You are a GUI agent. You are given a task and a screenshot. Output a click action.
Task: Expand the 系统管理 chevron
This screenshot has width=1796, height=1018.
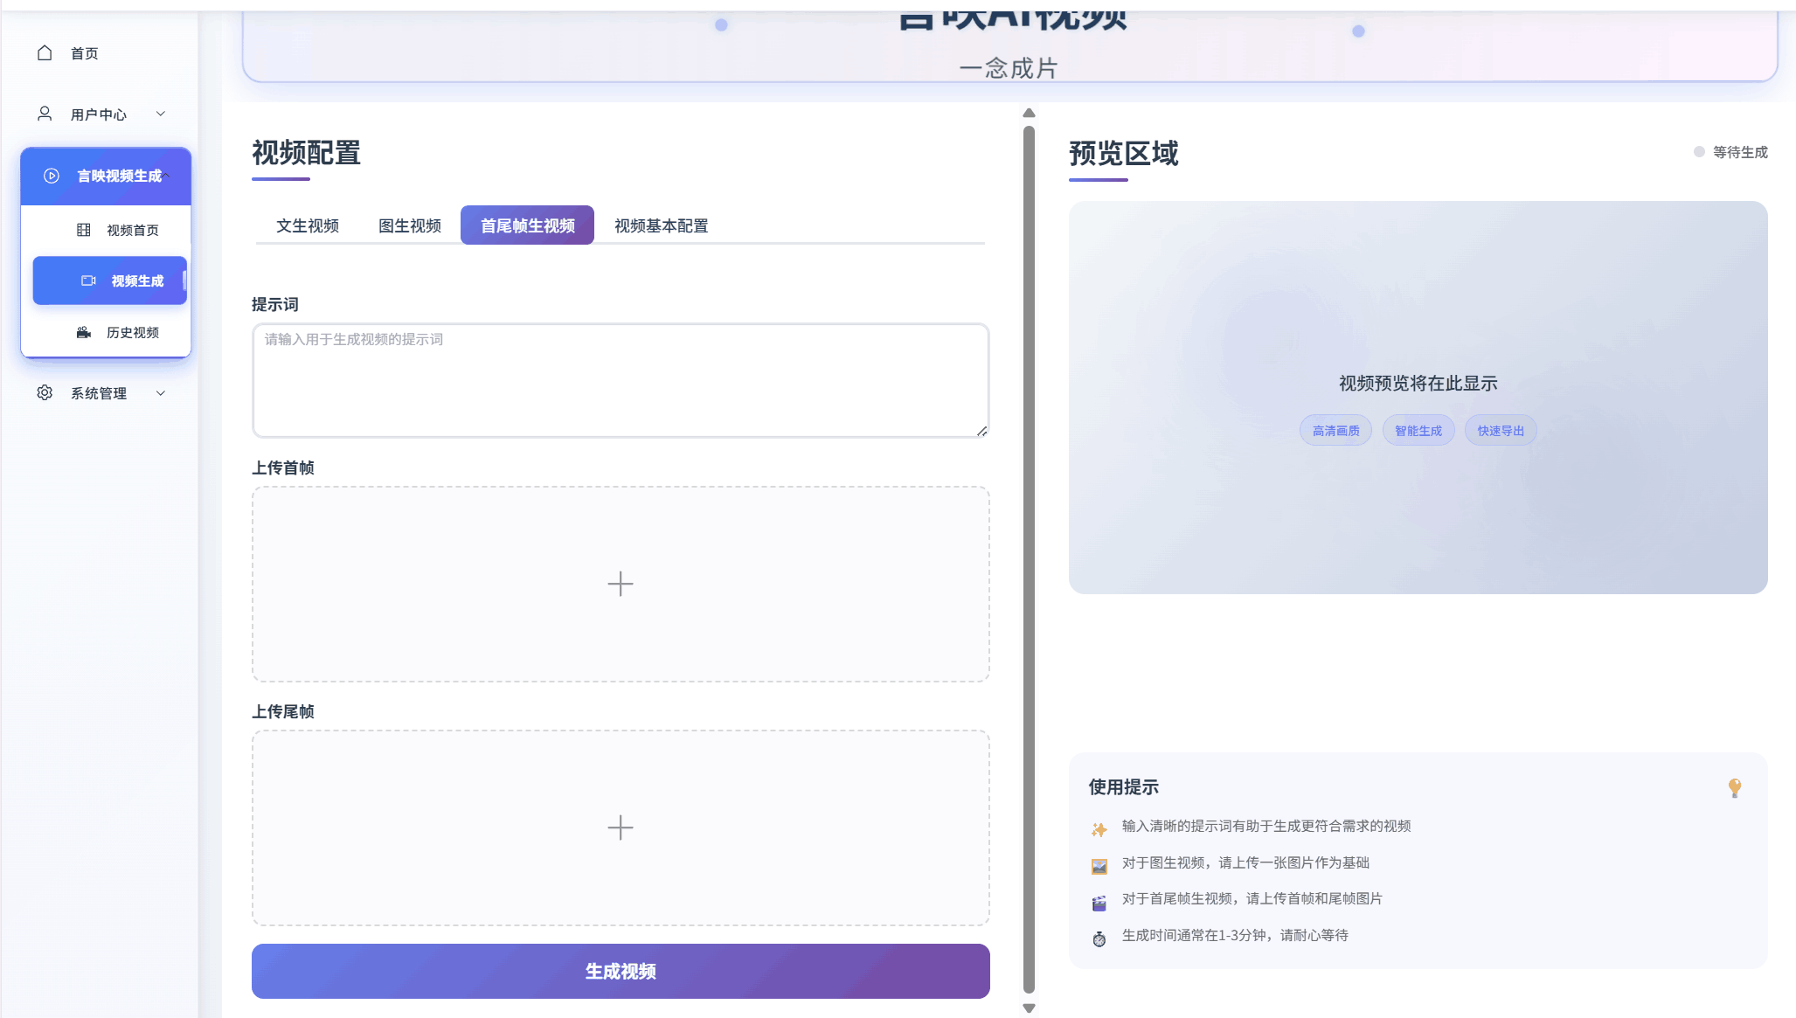(x=161, y=393)
